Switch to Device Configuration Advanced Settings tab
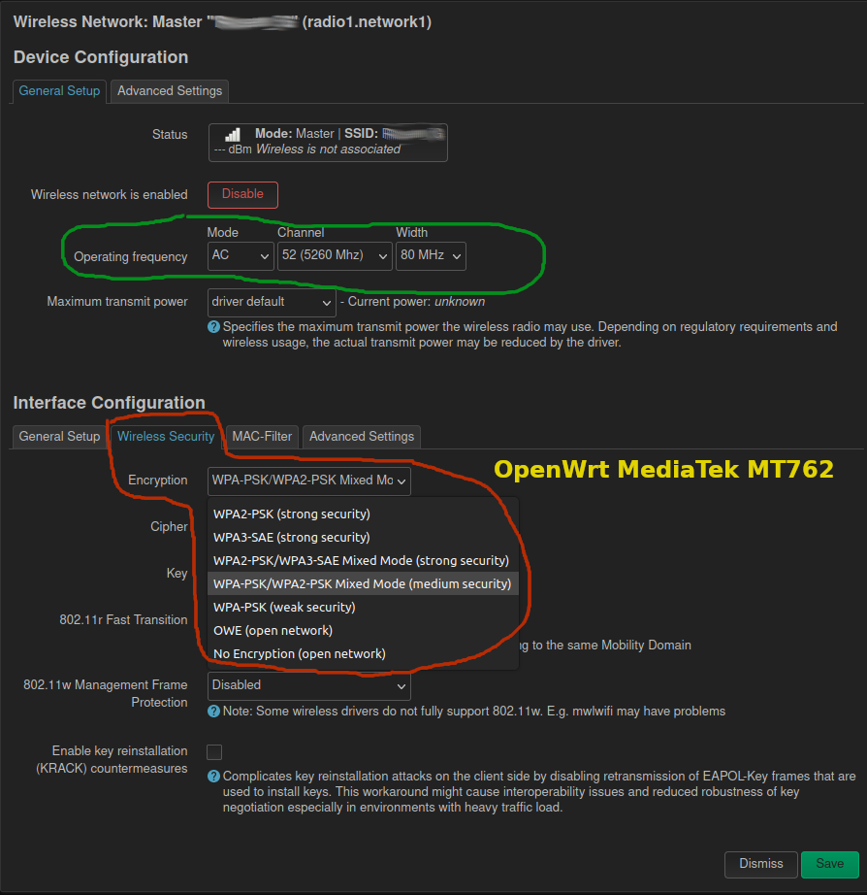The height and width of the screenshot is (895, 867). [170, 91]
